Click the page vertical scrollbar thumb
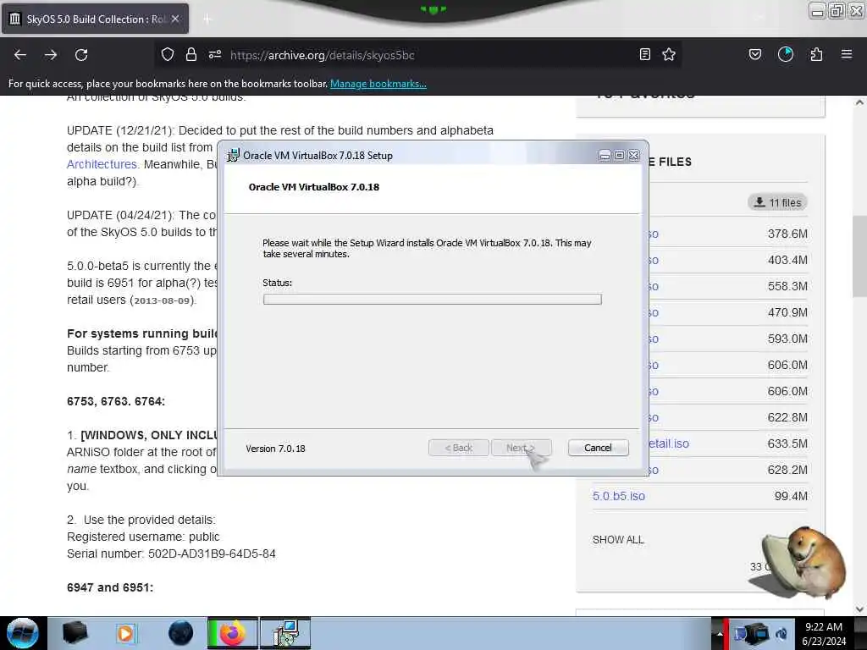Screen dimensions: 867x650 pos(859,257)
